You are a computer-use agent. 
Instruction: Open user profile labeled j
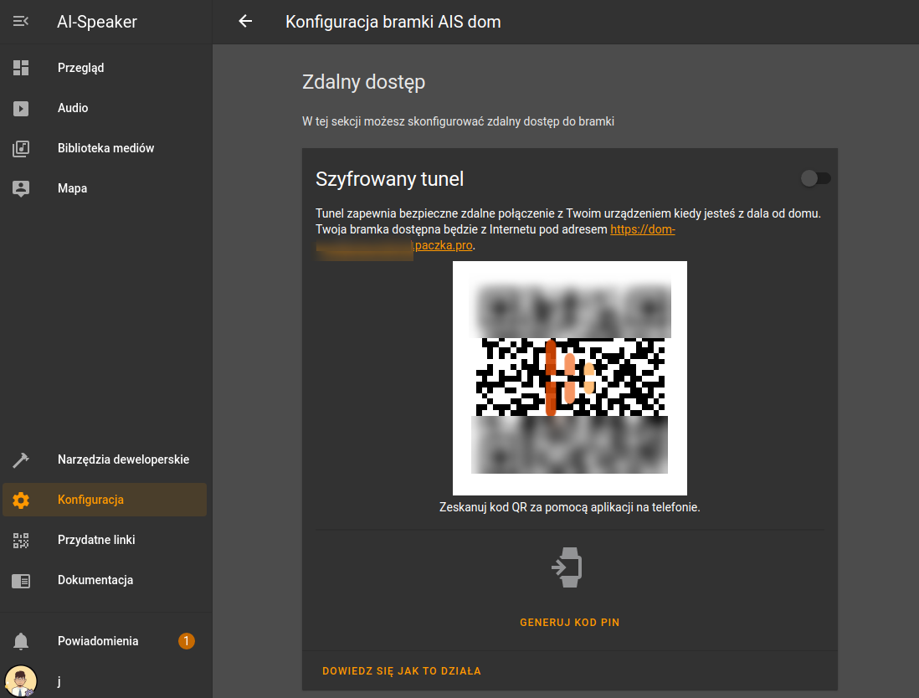(x=105, y=681)
